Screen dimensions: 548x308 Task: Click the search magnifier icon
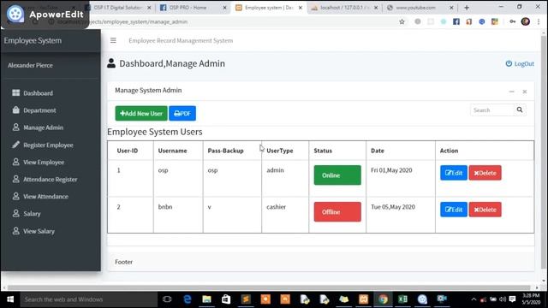coord(520,110)
